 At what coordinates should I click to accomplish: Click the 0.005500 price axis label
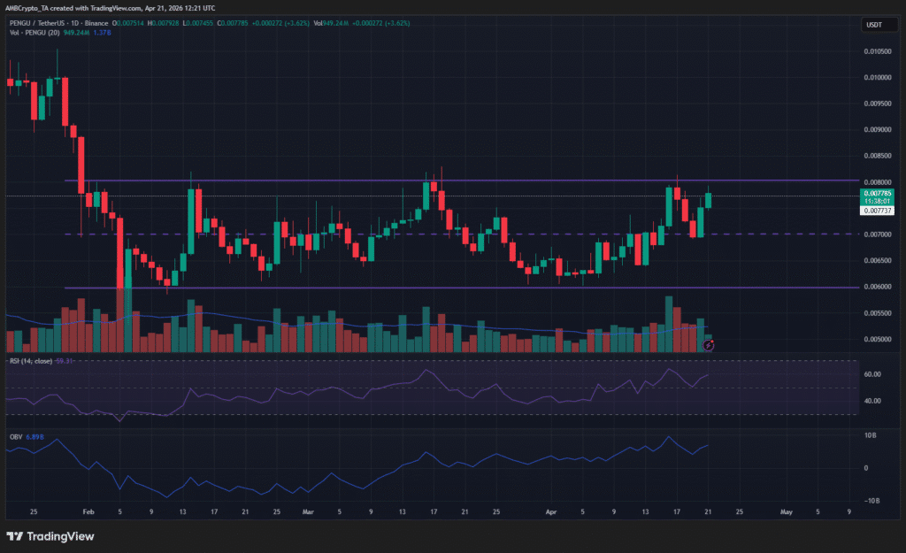click(x=877, y=312)
